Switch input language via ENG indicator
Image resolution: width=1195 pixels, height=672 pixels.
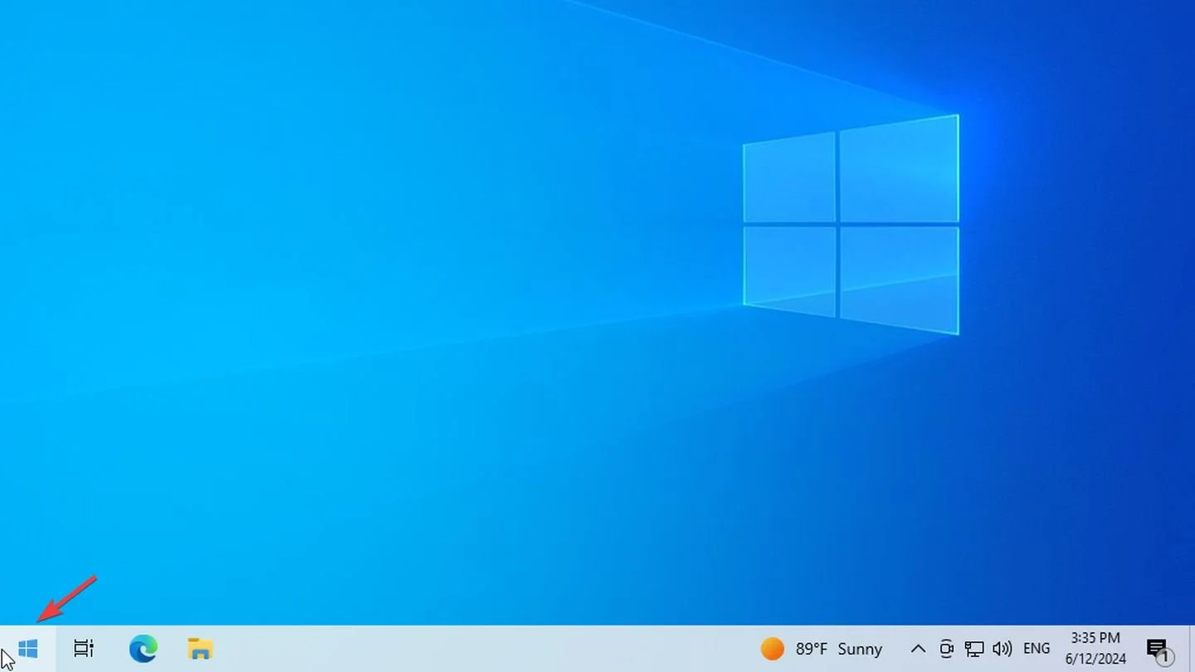point(1036,649)
